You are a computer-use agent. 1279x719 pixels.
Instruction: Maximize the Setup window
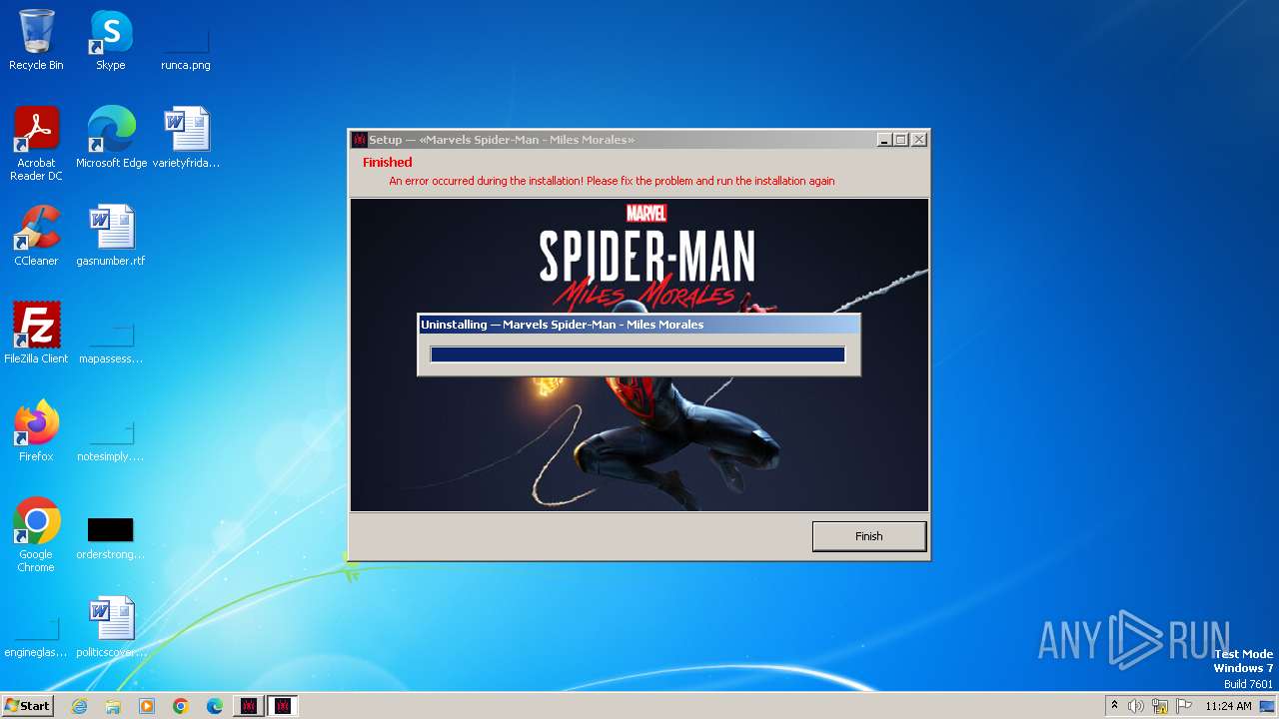click(x=900, y=140)
